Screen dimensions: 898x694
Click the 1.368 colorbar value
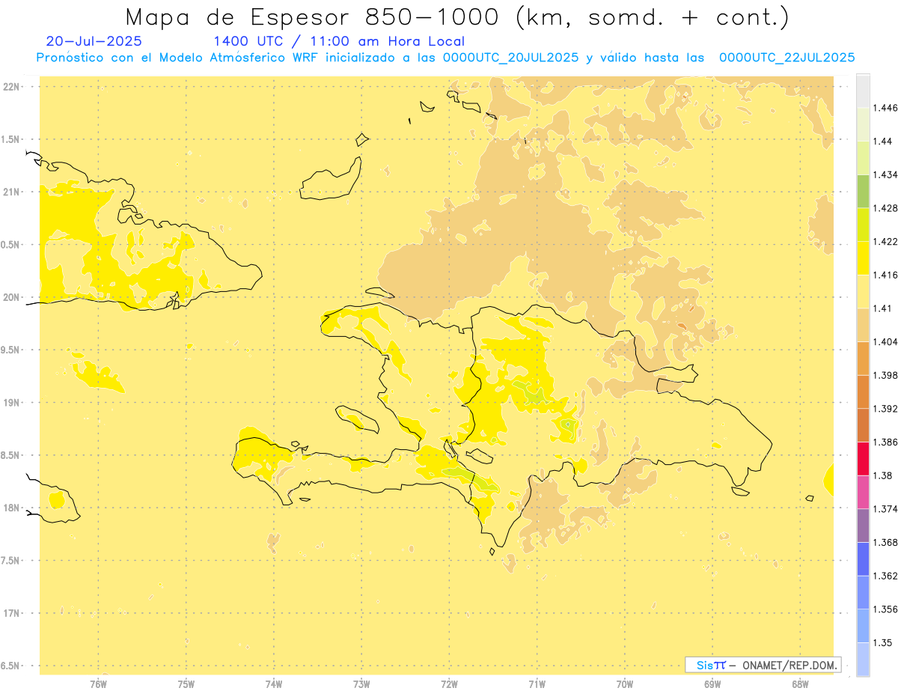point(885,542)
